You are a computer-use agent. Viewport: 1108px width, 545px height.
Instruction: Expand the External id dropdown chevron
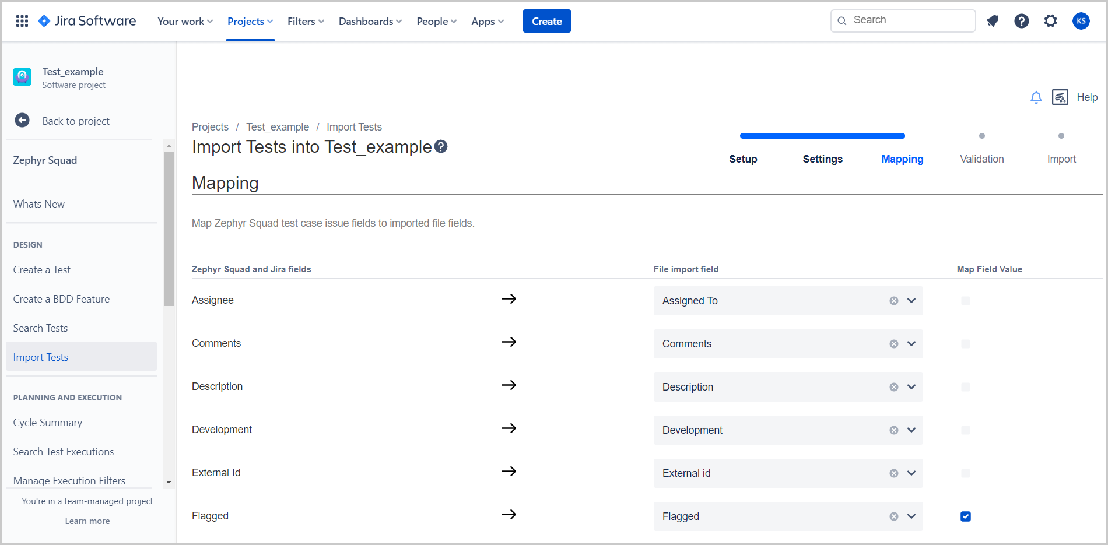pos(911,473)
